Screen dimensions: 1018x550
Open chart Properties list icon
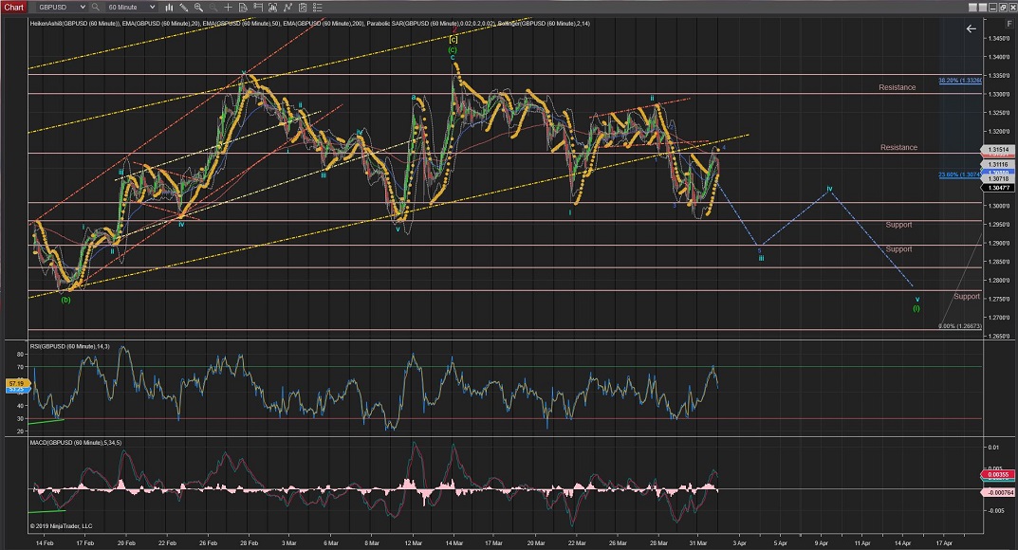tap(318, 8)
